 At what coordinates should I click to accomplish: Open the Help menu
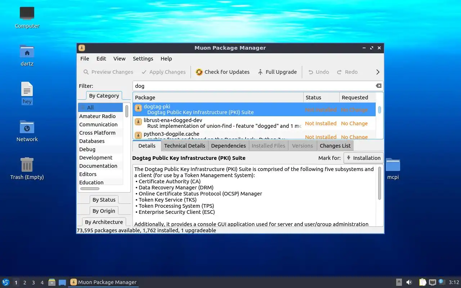coord(166,59)
